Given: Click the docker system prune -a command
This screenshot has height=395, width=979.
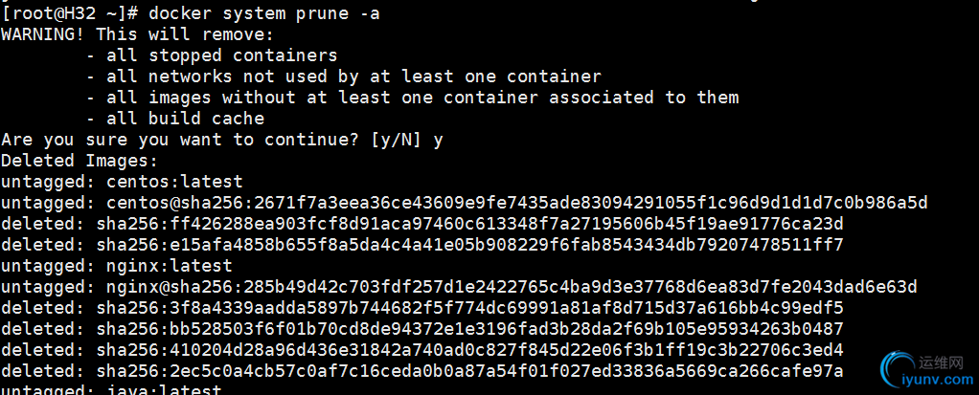Looking at the screenshot, I should click(x=264, y=13).
